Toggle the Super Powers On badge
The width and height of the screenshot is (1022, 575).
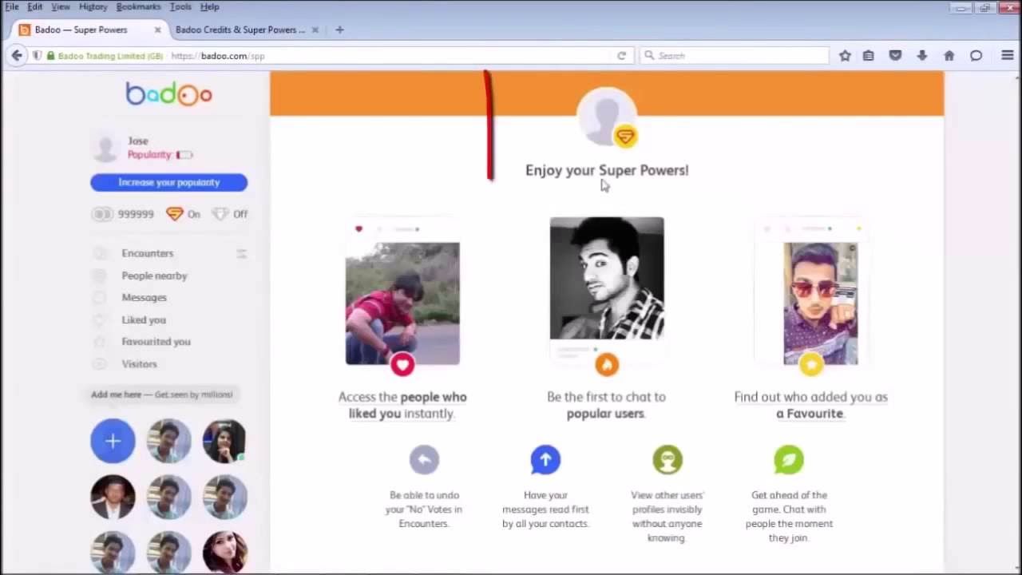point(174,213)
